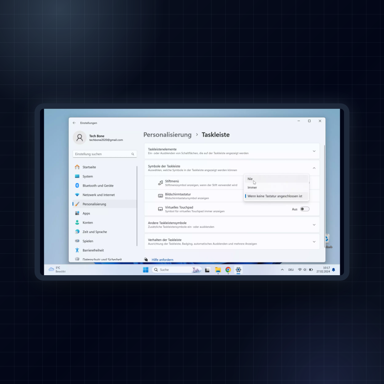Click the System monitor icon
This screenshot has width=384, height=384.
[77, 176]
